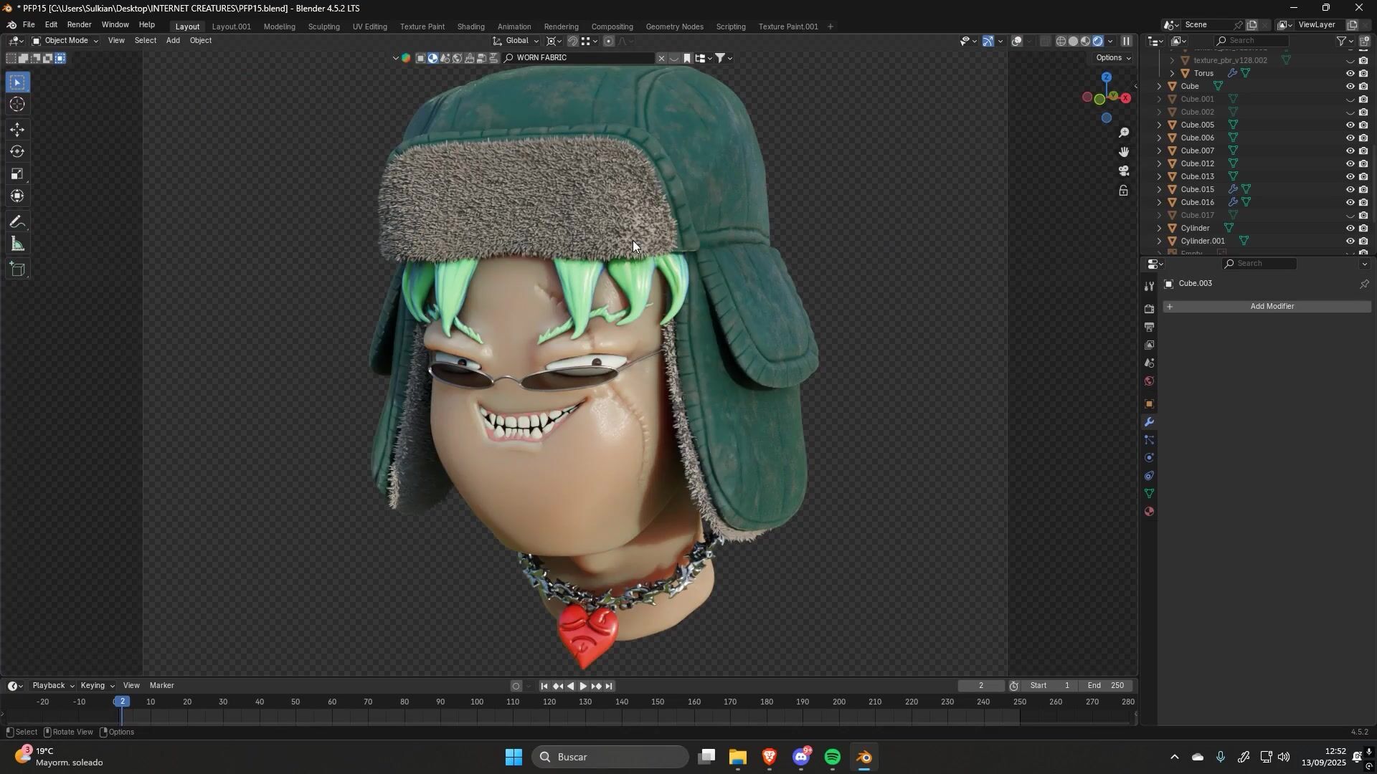Toggle camera view in viewport
This screenshot has width=1377, height=774.
pyautogui.click(x=1124, y=171)
